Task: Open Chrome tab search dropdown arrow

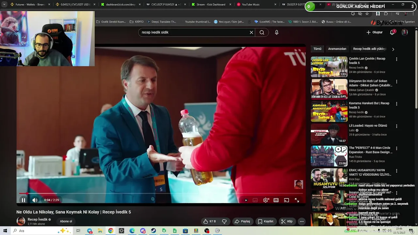Action: coord(4,5)
